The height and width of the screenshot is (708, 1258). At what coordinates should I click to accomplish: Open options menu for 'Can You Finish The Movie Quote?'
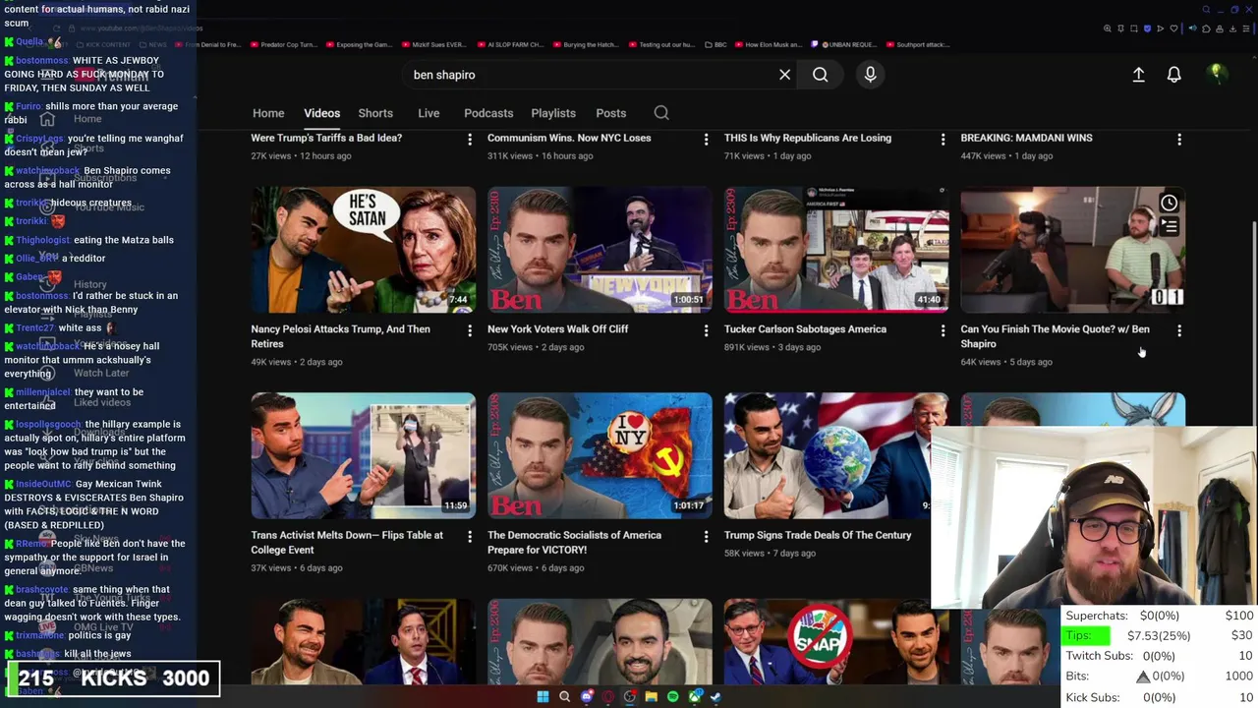[1179, 330]
